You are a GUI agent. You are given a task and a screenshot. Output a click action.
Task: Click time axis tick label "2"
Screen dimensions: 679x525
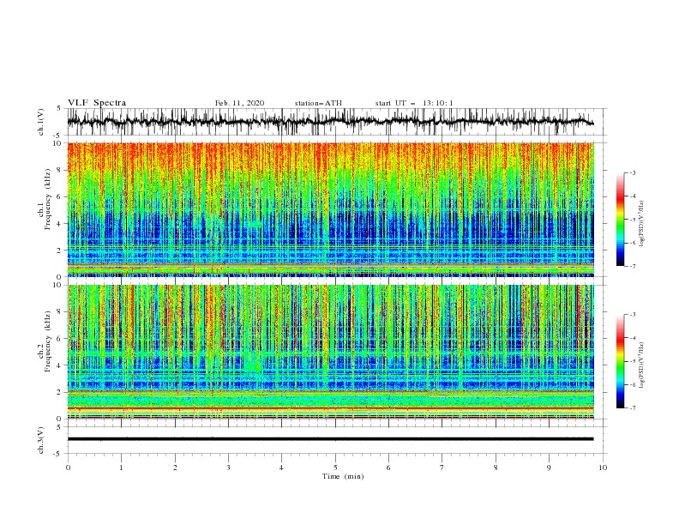pyautogui.click(x=175, y=468)
